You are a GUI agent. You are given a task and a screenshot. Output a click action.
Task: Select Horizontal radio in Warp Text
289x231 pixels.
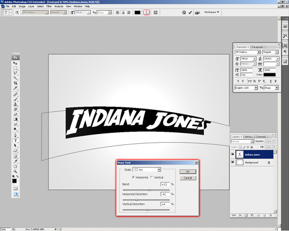click(133, 177)
